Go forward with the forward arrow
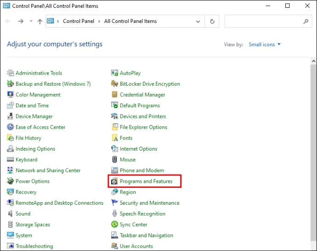 pyautogui.click(x=21, y=21)
